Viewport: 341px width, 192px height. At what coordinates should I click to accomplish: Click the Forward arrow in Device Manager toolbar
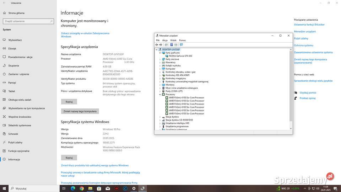pyautogui.click(x=161, y=45)
